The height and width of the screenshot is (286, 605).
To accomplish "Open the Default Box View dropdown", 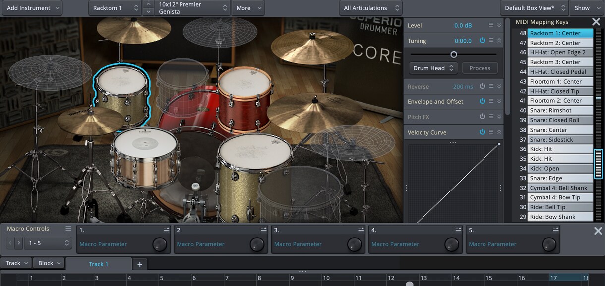I will pyautogui.click(x=534, y=8).
